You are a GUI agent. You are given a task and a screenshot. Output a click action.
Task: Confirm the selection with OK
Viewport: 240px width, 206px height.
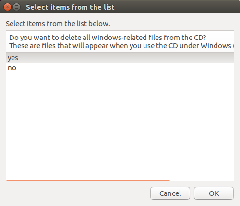214,193
